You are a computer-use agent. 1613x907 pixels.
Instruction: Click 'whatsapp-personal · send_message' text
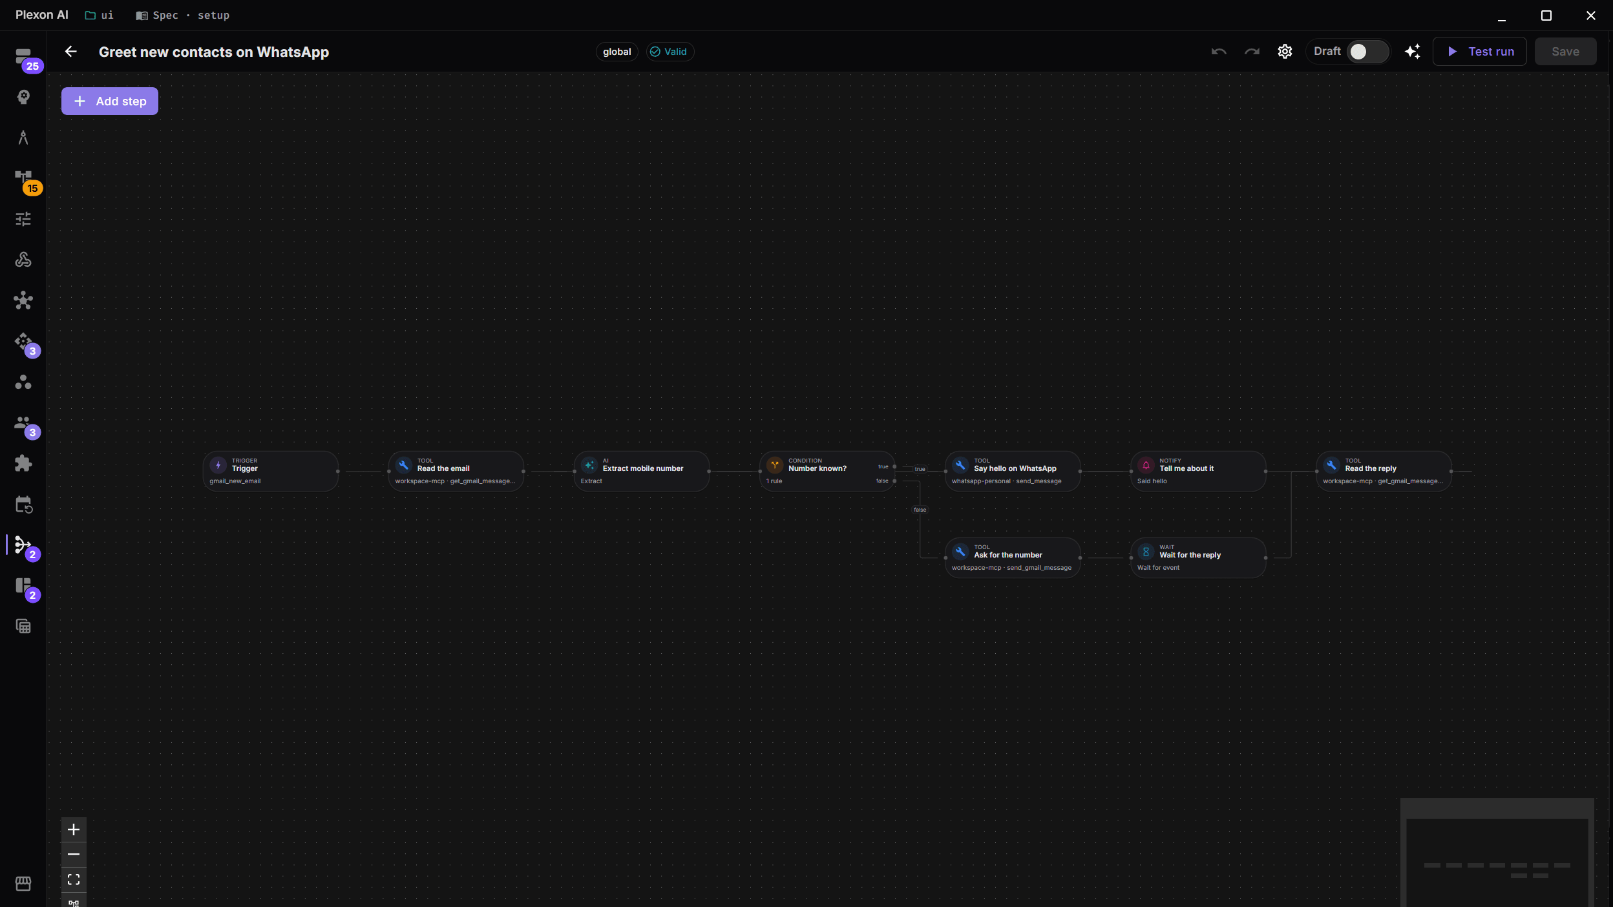click(x=1006, y=481)
